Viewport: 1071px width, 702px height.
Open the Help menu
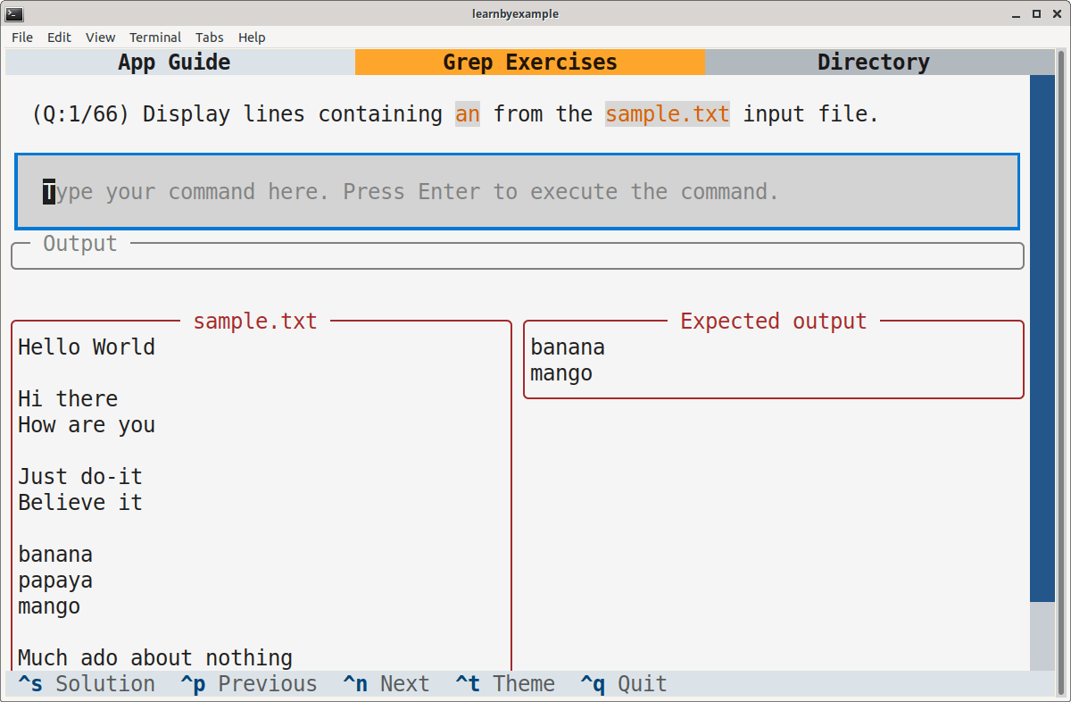coord(252,38)
